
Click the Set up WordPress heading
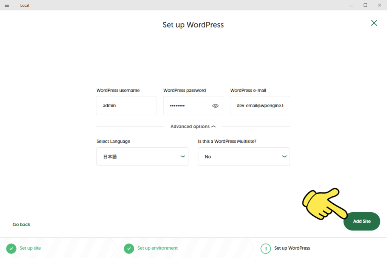click(x=193, y=25)
